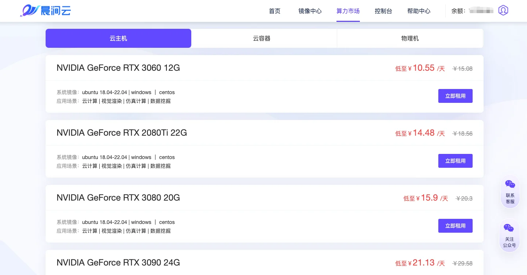Open 帮助中心 in navigation
This screenshot has height=275, width=527.
coord(419,11)
